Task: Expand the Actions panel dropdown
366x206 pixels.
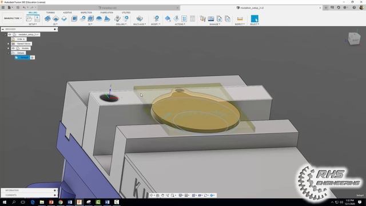Action: 180,24
